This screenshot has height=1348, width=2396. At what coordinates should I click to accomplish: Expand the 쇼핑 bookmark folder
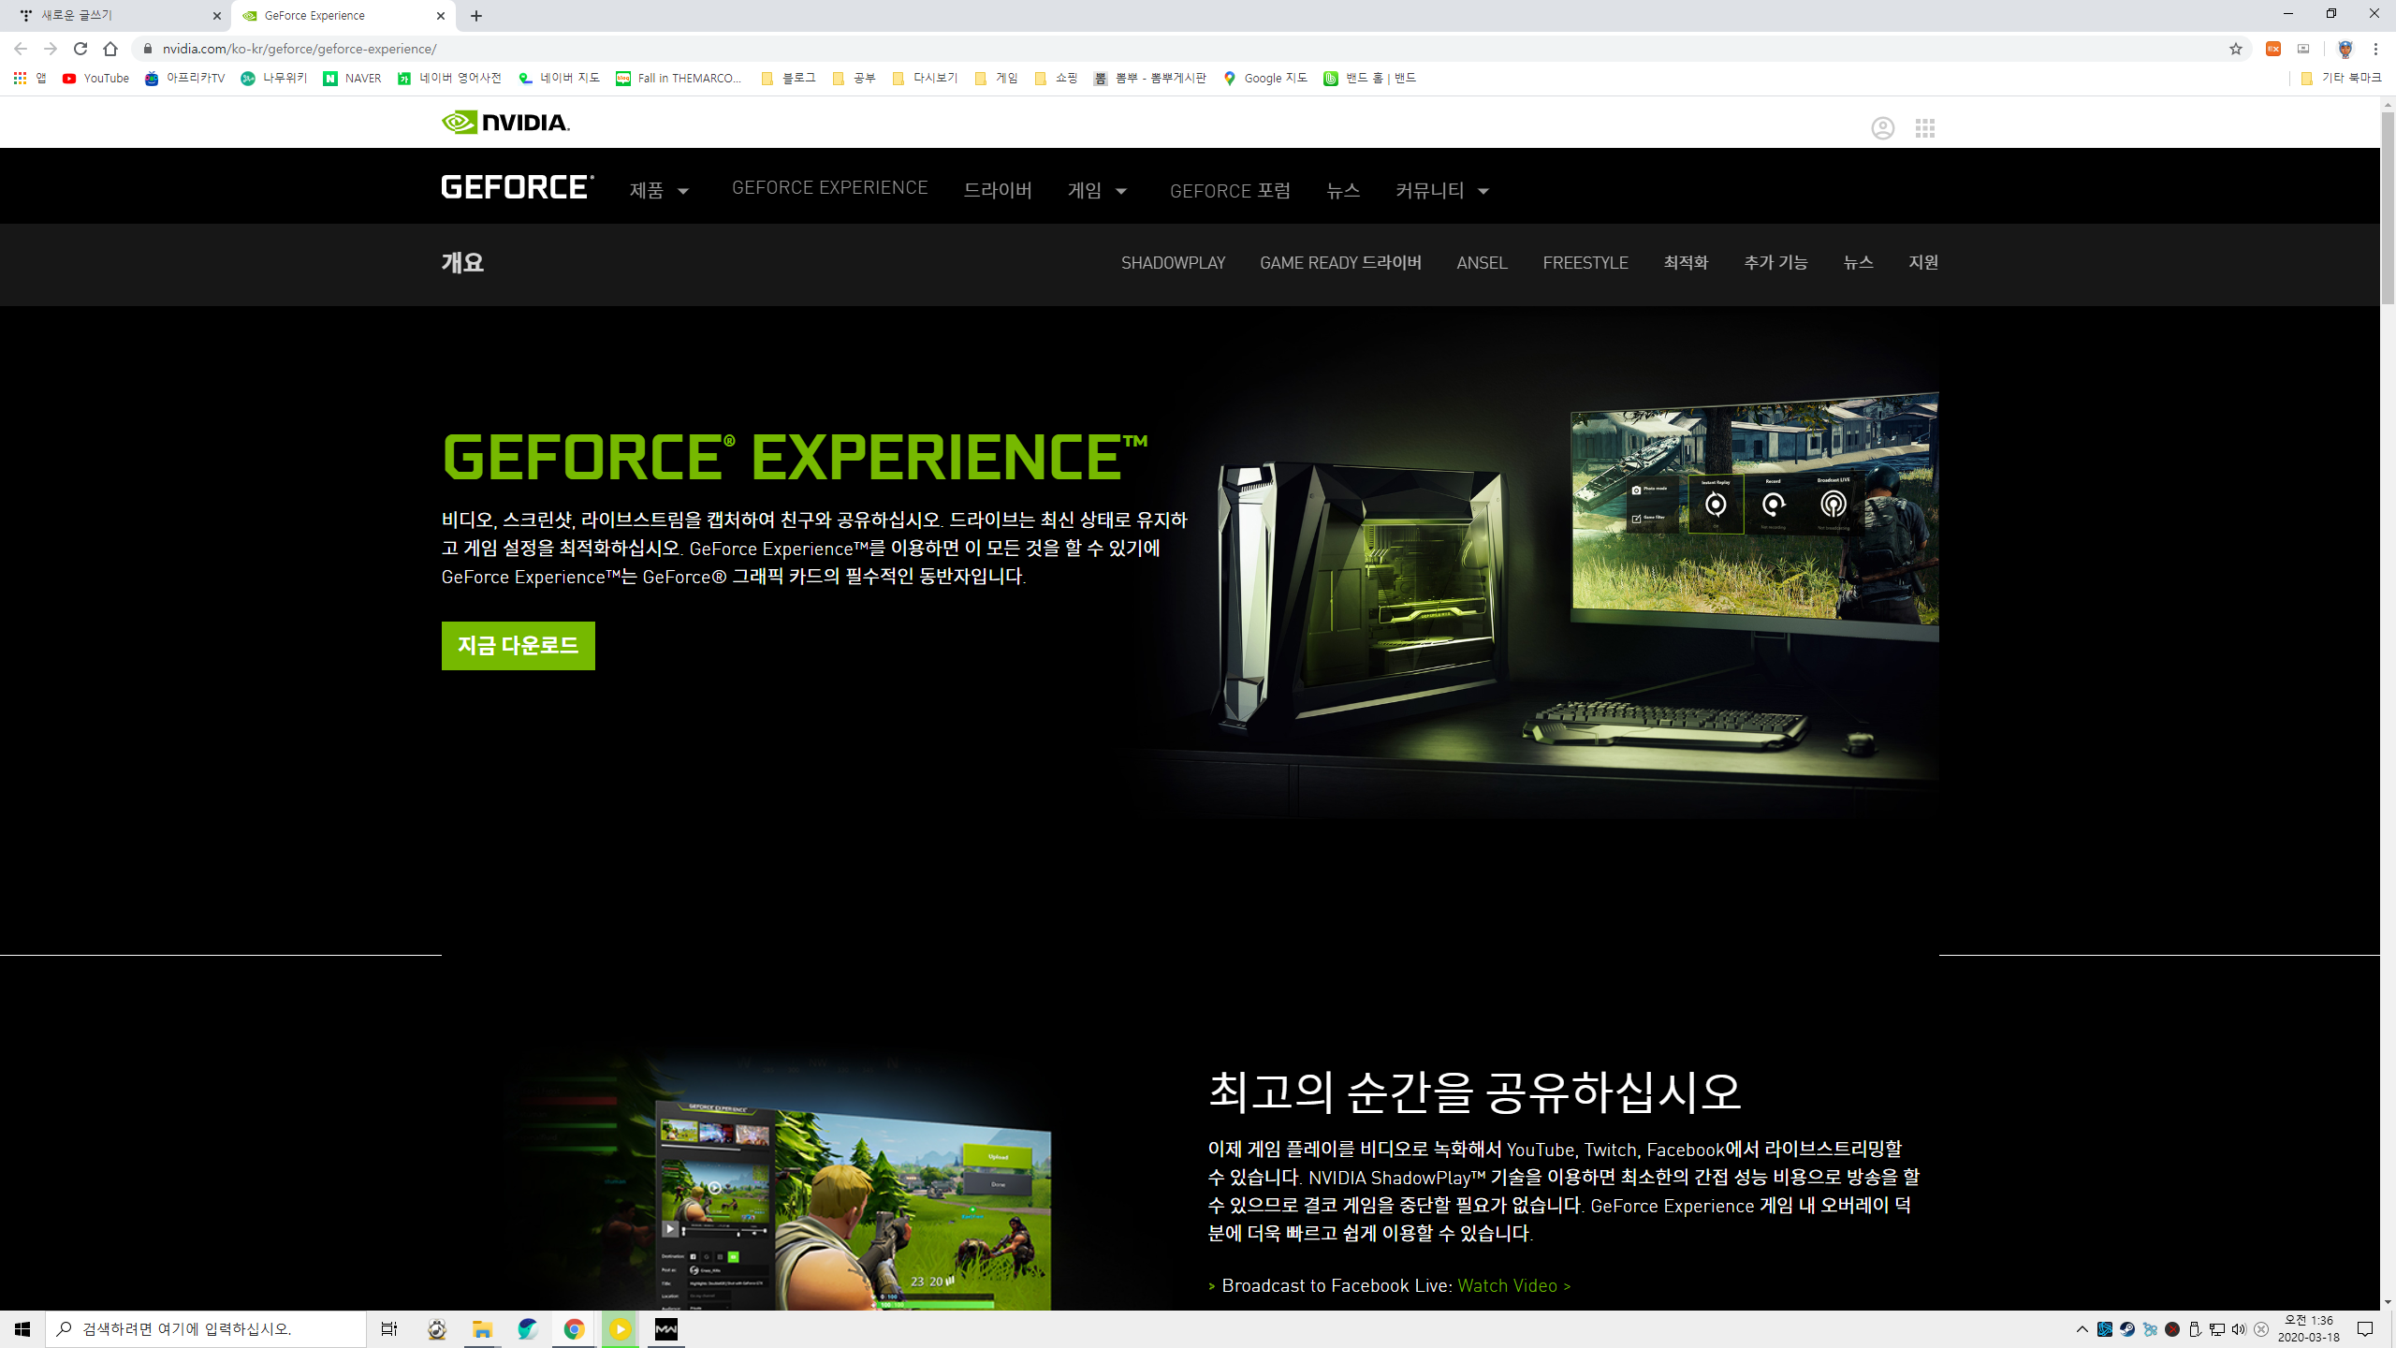1056,79
